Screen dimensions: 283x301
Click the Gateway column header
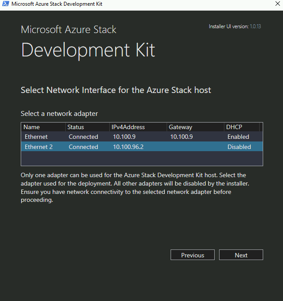click(x=195, y=127)
